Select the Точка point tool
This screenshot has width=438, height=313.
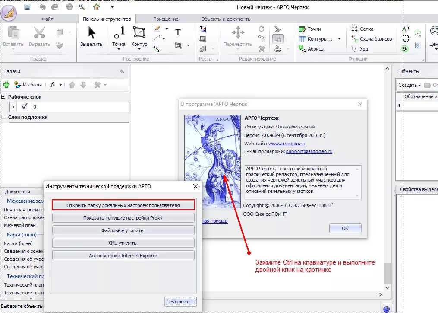(x=119, y=32)
